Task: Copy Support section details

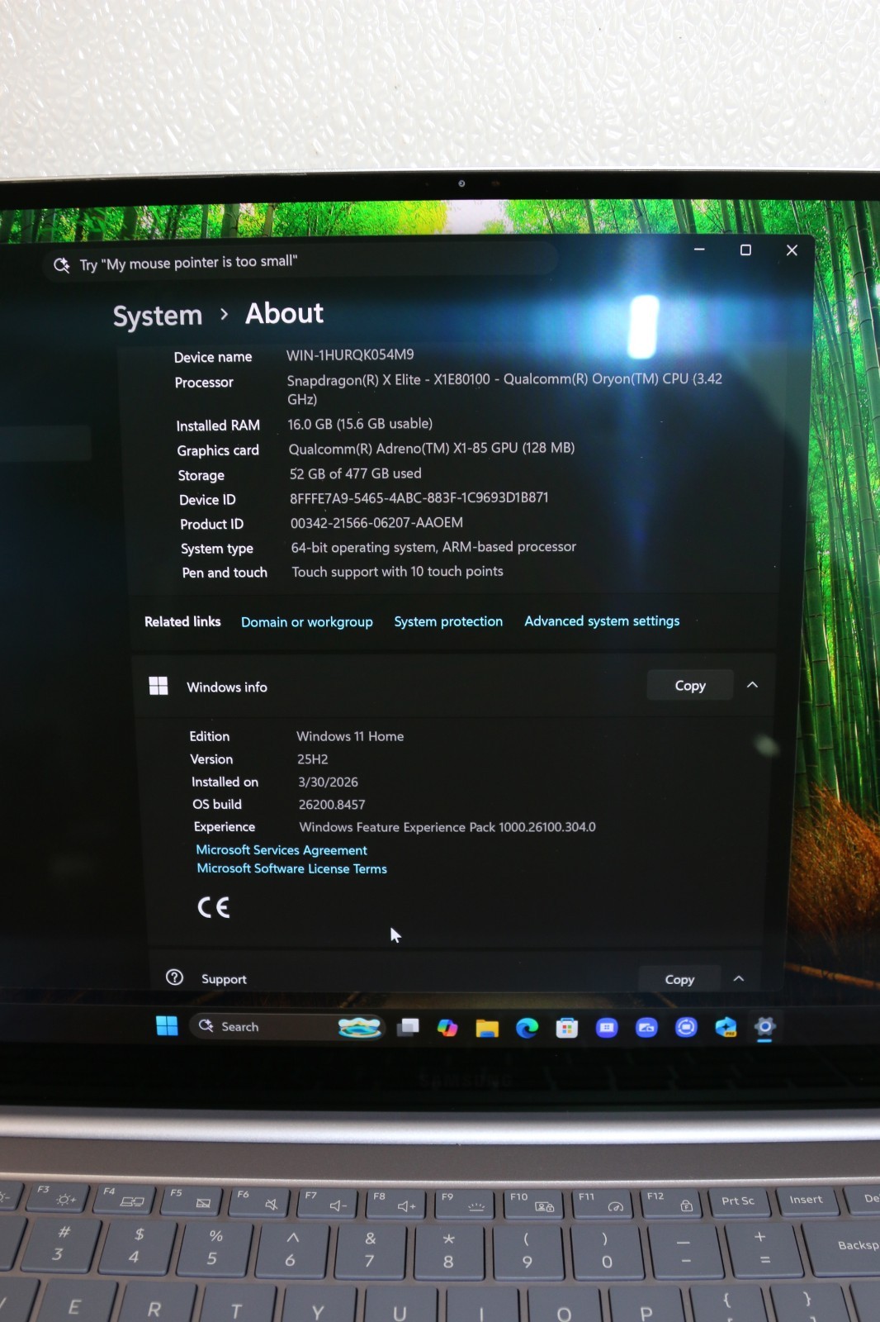Action: 679,979
